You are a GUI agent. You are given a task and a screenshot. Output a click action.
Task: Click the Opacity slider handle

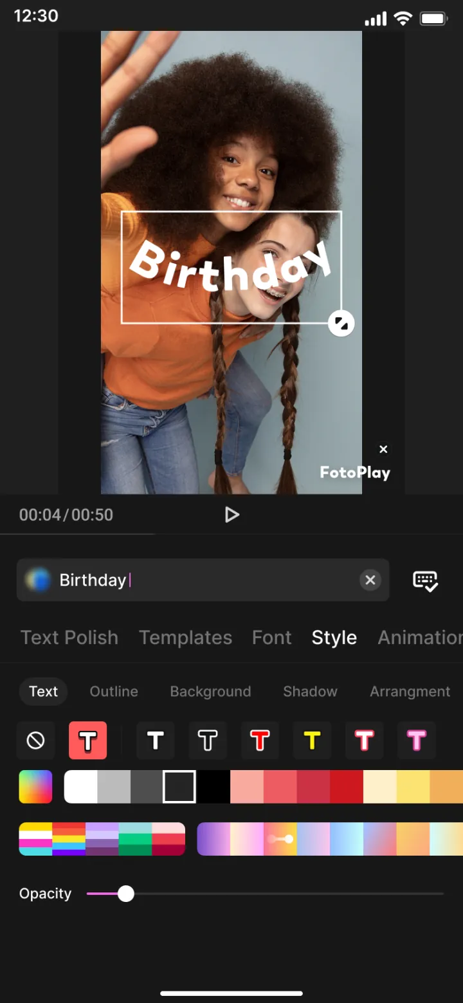pyautogui.click(x=126, y=894)
